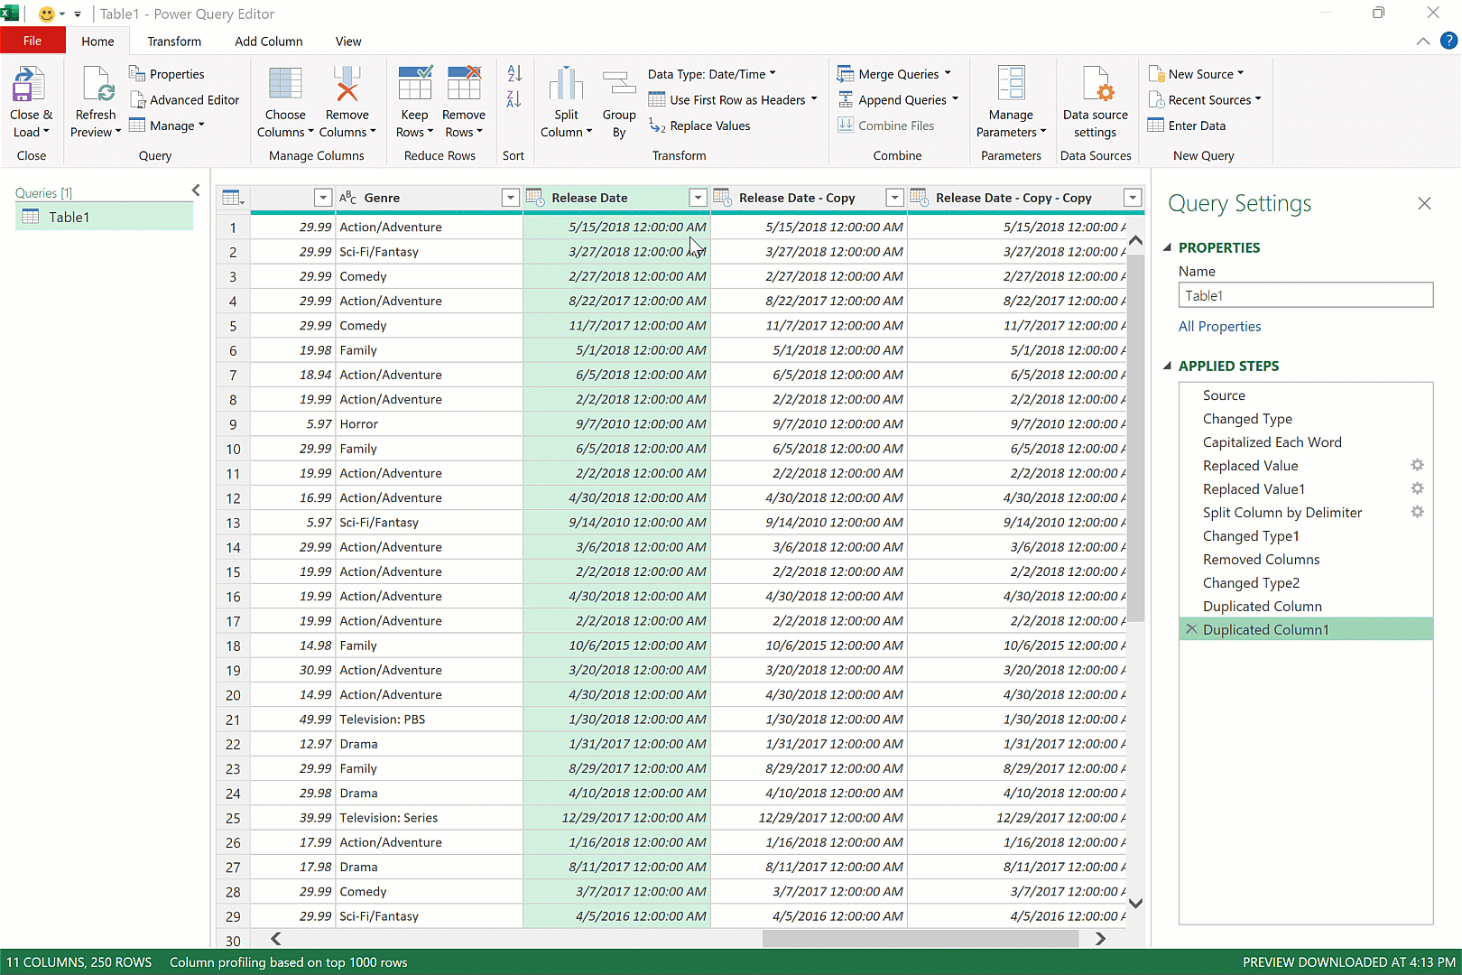
Task: Switch to the Transform tab
Action: pos(174,41)
